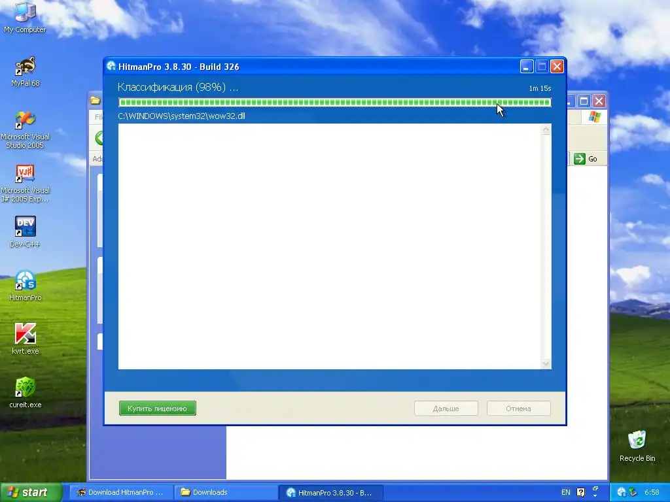
Task: Click the elapsed time 1m 15s label
Action: (x=540, y=88)
